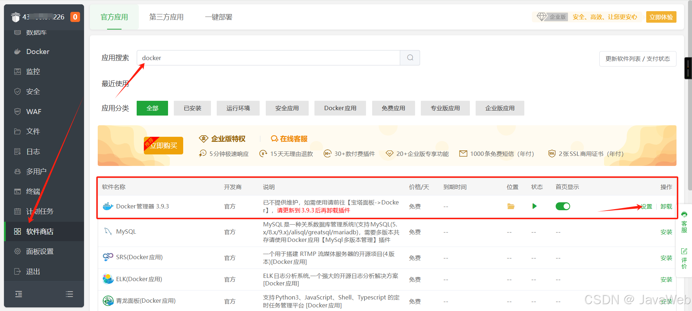Switch to 官方应用 tab
Image resolution: width=692 pixels, height=311 pixels.
pyautogui.click(x=114, y=17)
